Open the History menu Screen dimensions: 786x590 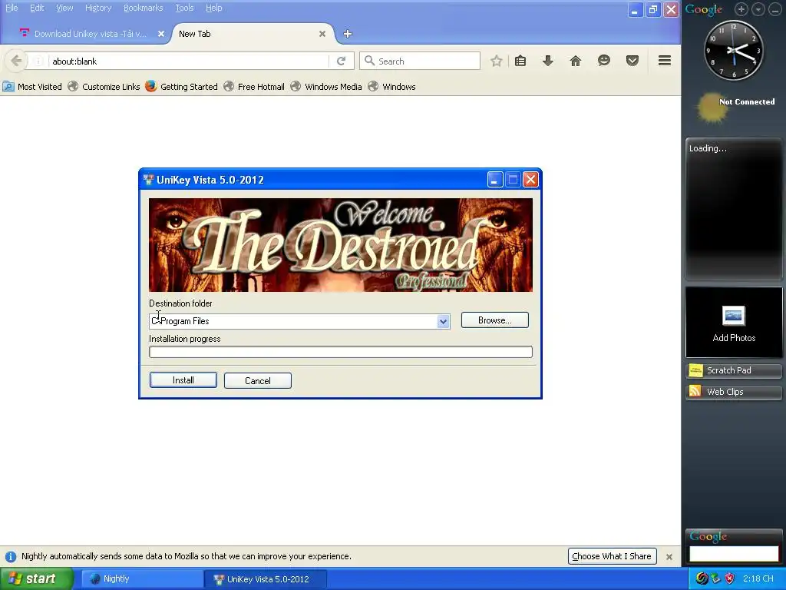(98, 8)
